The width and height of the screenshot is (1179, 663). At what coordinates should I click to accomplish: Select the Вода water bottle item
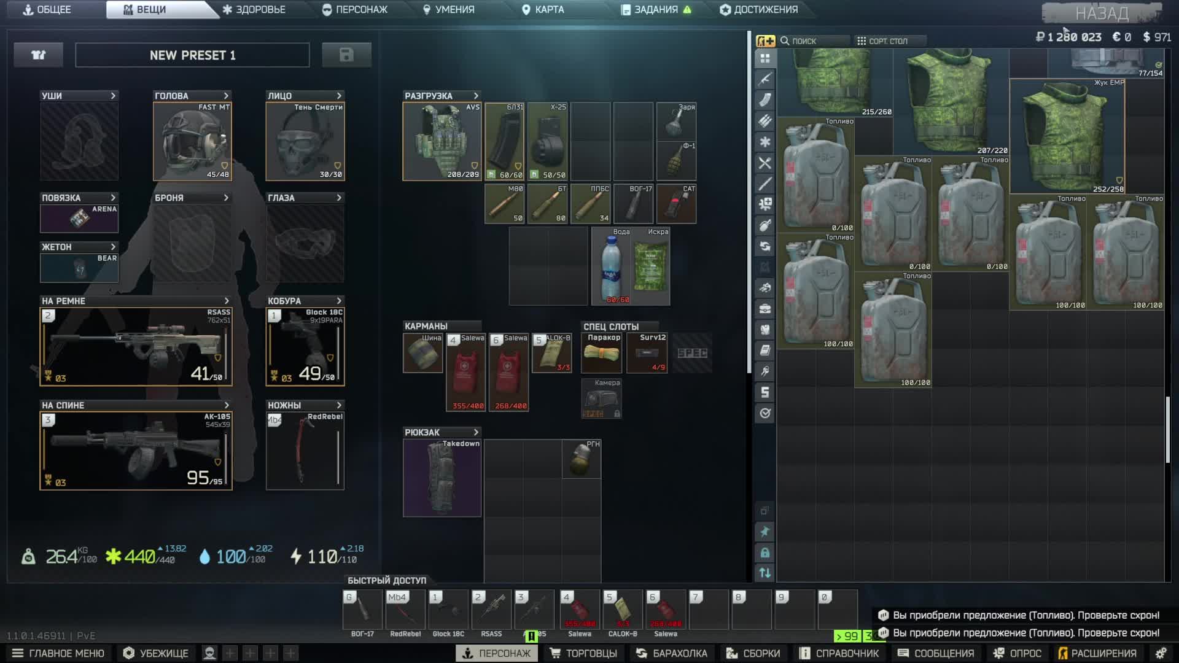pos(611,266)
